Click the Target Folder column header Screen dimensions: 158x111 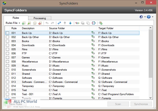pyautogui.click(x=118, y=28)
